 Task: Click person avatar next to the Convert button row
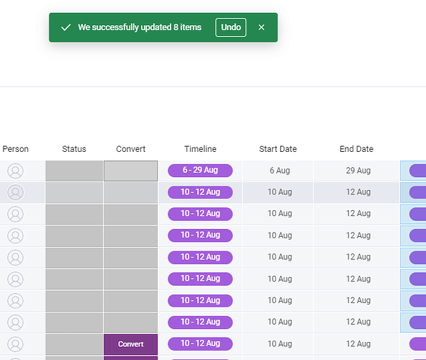tap(16, 344)
